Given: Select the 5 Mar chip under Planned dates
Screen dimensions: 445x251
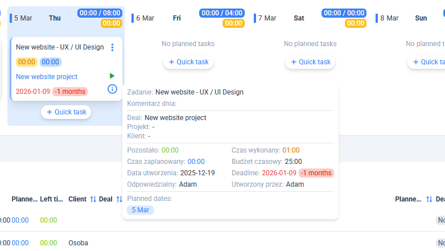Looking at the screenshot, I should (140, 209).
